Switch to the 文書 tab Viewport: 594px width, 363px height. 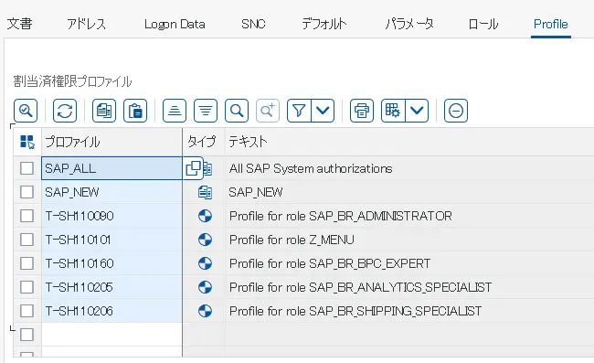coord(20,24)
